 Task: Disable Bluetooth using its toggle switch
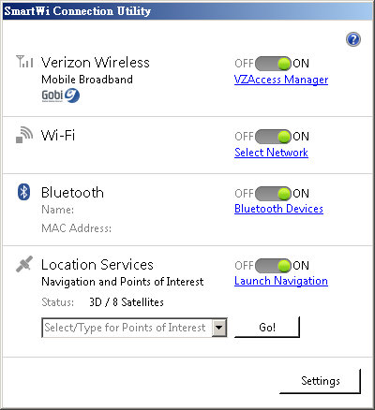pos(273,194)
